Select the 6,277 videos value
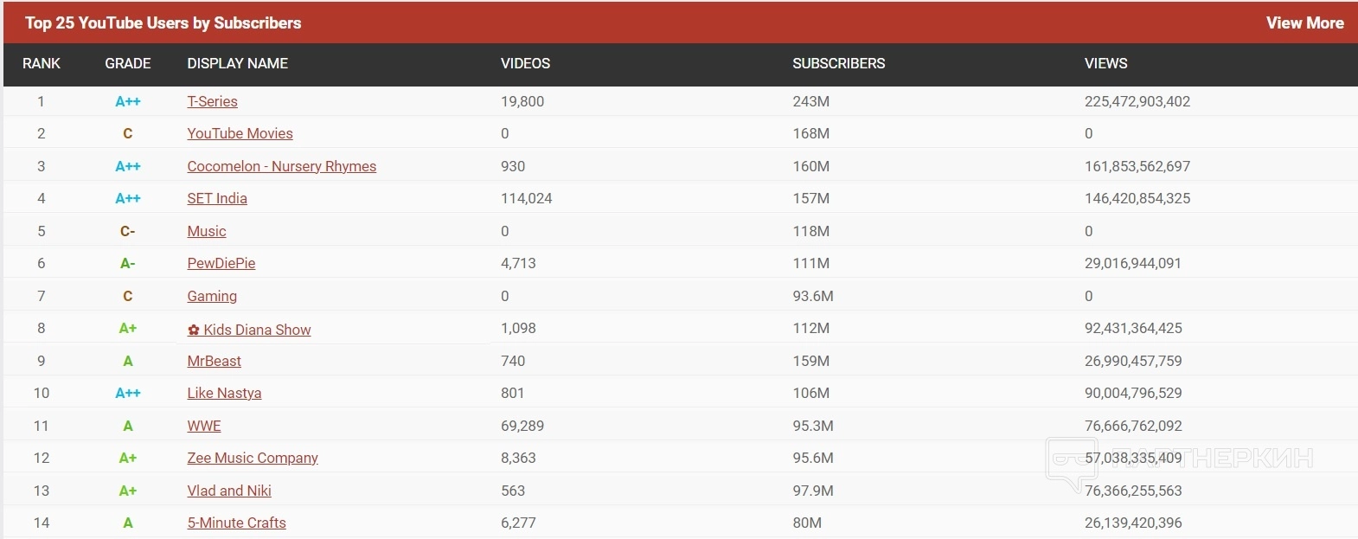This screenshot has width=1358, height=539. click(518, 523)
